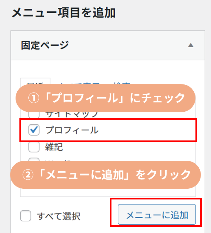The height and width of the screenshot is (233, 211).
Task: Select the cut-off checkbox below 雑記
Action: (34, 160)
